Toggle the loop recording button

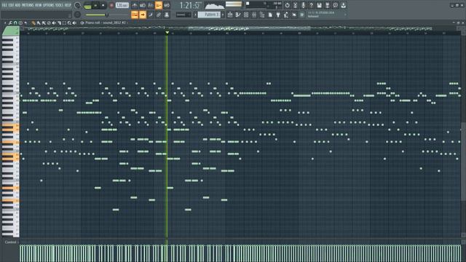(167, 5)
